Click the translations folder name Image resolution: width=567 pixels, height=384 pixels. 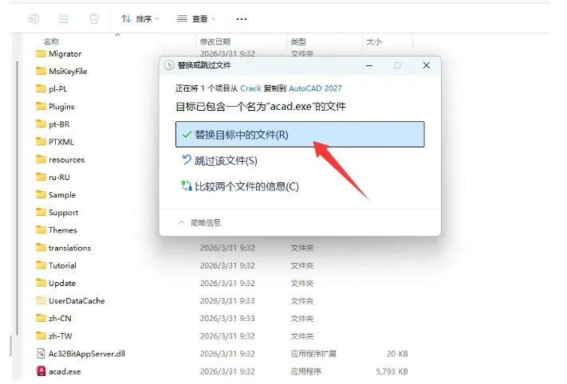point(69,248)
